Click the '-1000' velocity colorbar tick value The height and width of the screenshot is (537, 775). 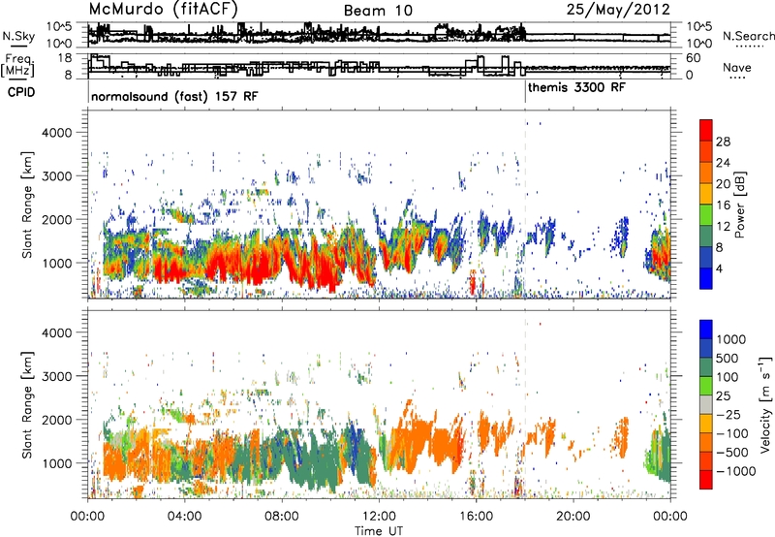pyautogui.click(x=736, y=471)
